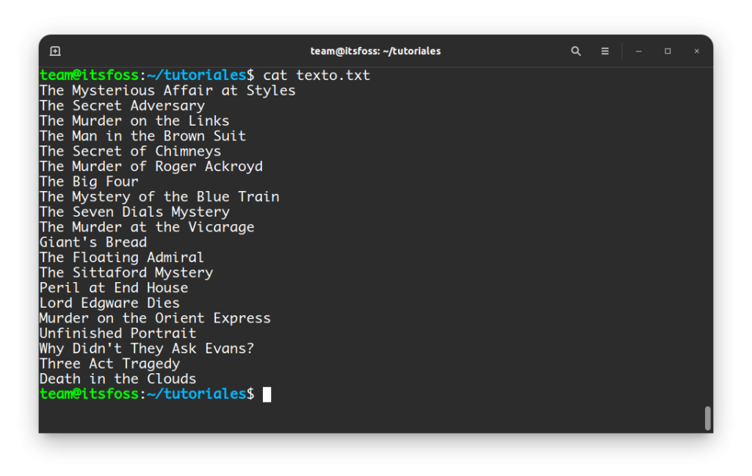The width and height of the screenshot is (752, 476).
Task: Click the line 'The Murder on the Links'
Action: (x=134, y=121)
